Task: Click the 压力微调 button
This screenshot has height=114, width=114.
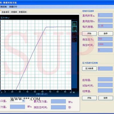Action: click(89, 68)
